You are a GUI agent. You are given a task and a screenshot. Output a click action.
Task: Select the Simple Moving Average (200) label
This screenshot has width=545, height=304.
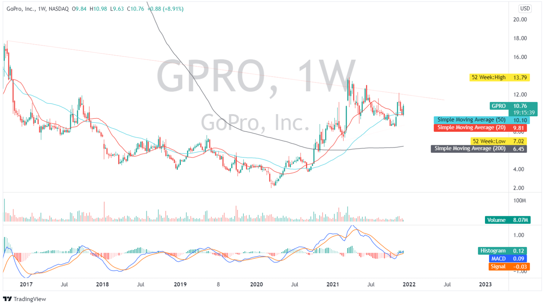[x=470, y=149]
